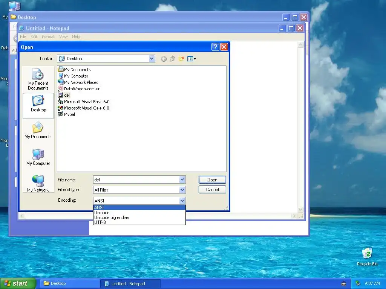
Task: Select Desktop in the places bar
Action: [38, 106]
